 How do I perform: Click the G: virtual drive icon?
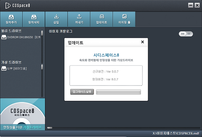[x=4, y=68]
